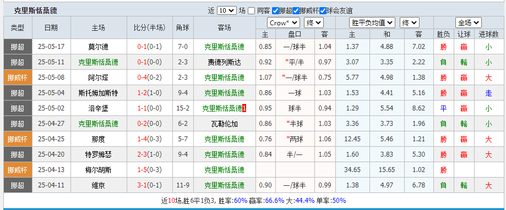The width and height of the screenshot is (506, 210).
Task: Click the 挪威杯 tag in 25-05-08 row
Action: tap(18, 78)
